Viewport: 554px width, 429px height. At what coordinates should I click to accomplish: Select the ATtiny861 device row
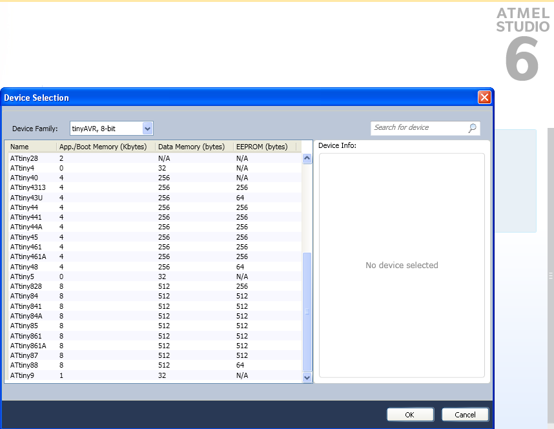tap(155, 336)
